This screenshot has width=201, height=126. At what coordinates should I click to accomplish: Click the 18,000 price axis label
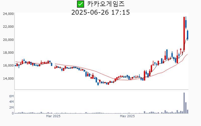coord(8,53)
